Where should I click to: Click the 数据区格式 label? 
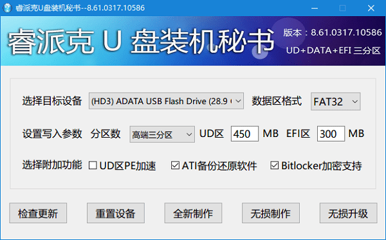pos(277,101)
